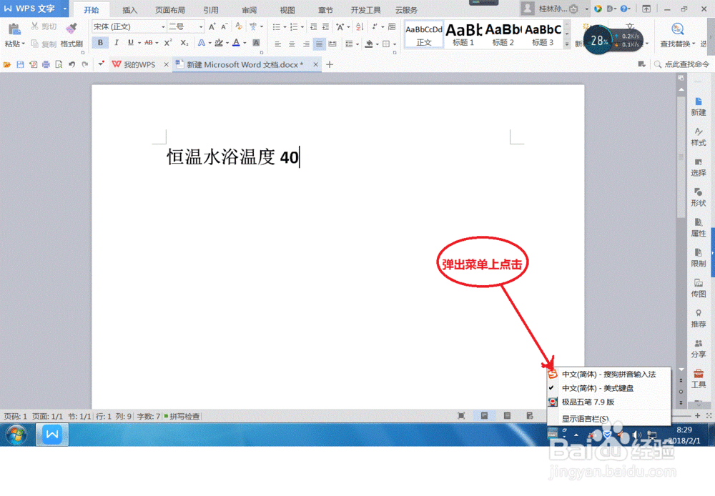Screen dimensions: 715x496
Task: Toggle bold formatting
Action: (99, 44)
